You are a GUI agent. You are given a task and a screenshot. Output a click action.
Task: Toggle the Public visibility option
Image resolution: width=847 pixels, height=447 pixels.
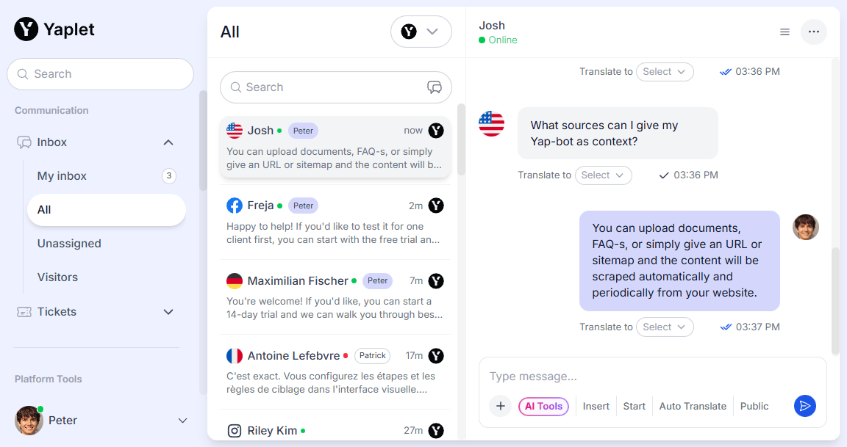[x=754, y=406]
